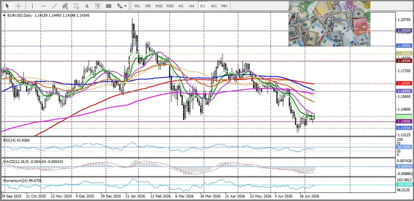
Task: Select the cursor arrow tool
Action: pos(7,6)
